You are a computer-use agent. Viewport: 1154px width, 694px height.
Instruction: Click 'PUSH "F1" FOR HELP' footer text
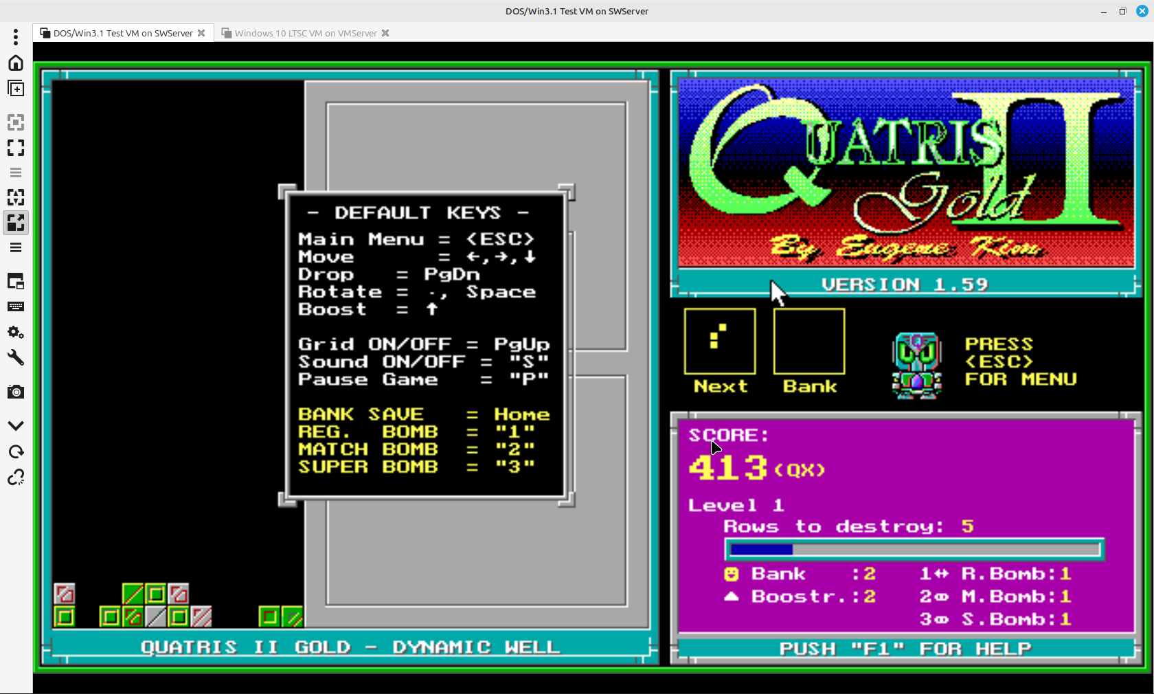pyautogui.click(x=905, y=649)
